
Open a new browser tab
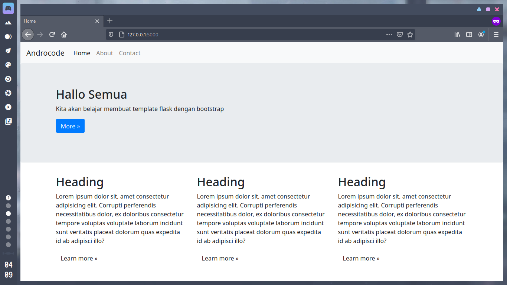coord(109,21)
